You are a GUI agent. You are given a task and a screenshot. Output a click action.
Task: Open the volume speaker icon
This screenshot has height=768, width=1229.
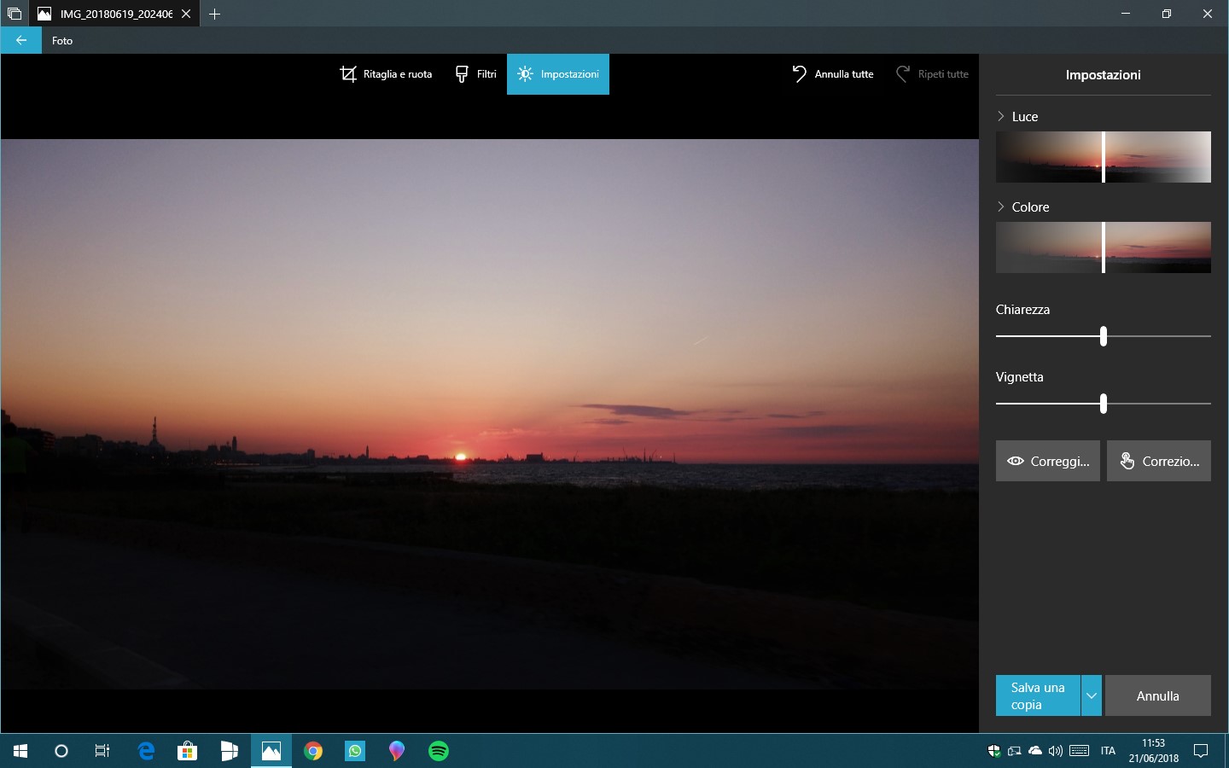(x=1056, y=751)
